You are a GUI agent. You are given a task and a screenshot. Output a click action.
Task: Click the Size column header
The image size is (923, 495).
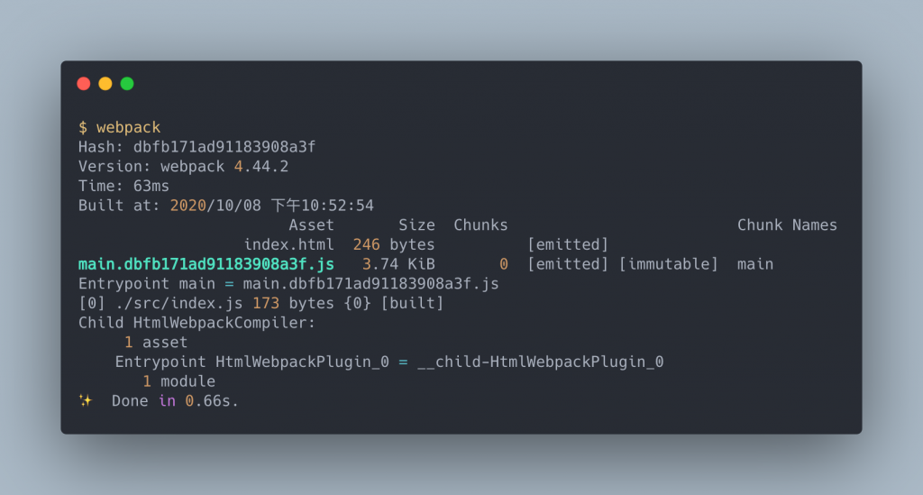416,225
